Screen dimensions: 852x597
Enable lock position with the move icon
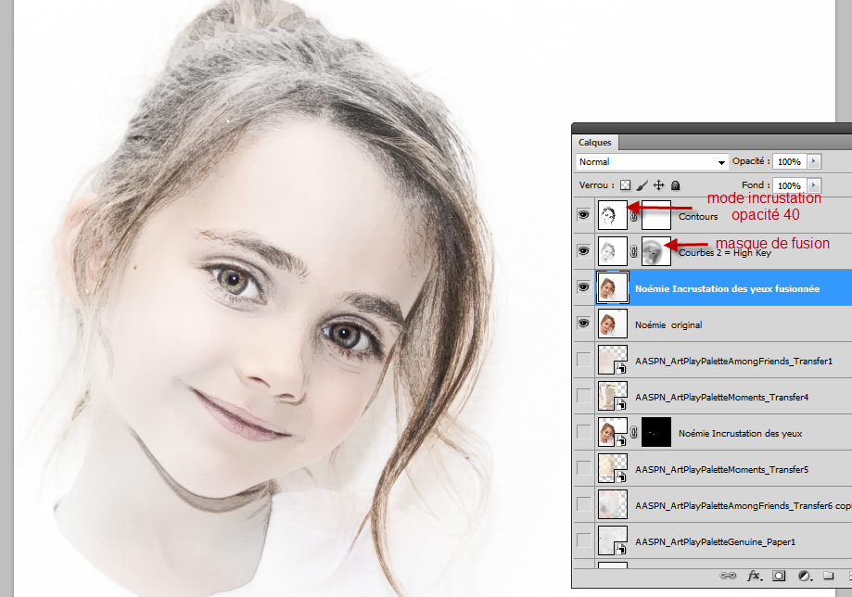pyautogui.click(x=659, y=185)
